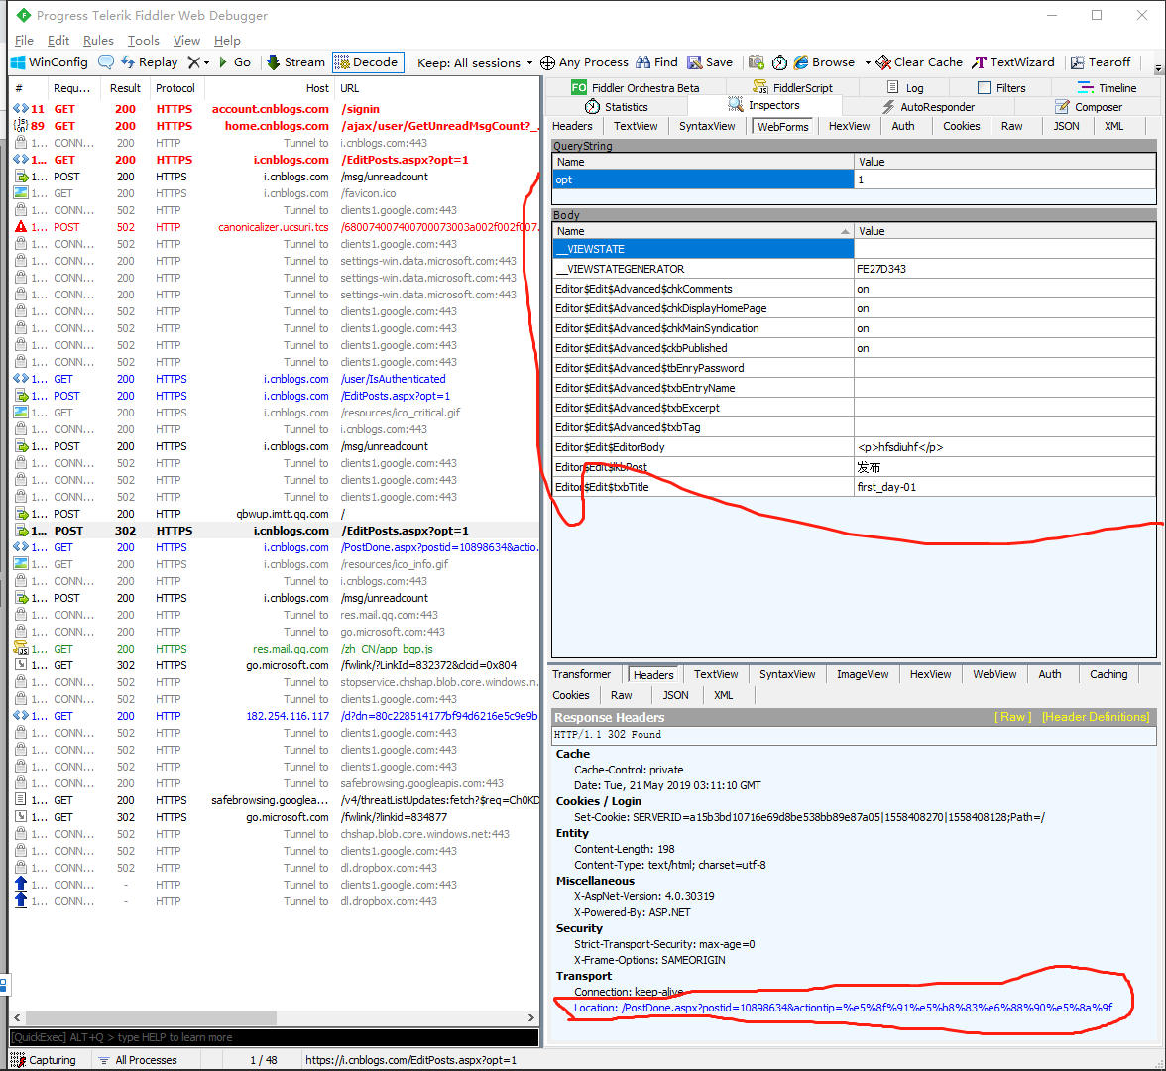Image resolution: width=1166 pixels, height=1071 pixels.
Task: Click the camera screenshot icon in toolbar
Action: tap(757, 62)
